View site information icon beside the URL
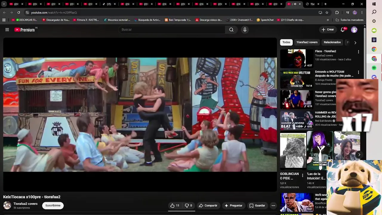 [x=27, y=13]
